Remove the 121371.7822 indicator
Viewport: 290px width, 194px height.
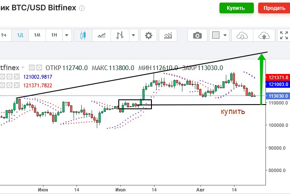coord(17,85)
